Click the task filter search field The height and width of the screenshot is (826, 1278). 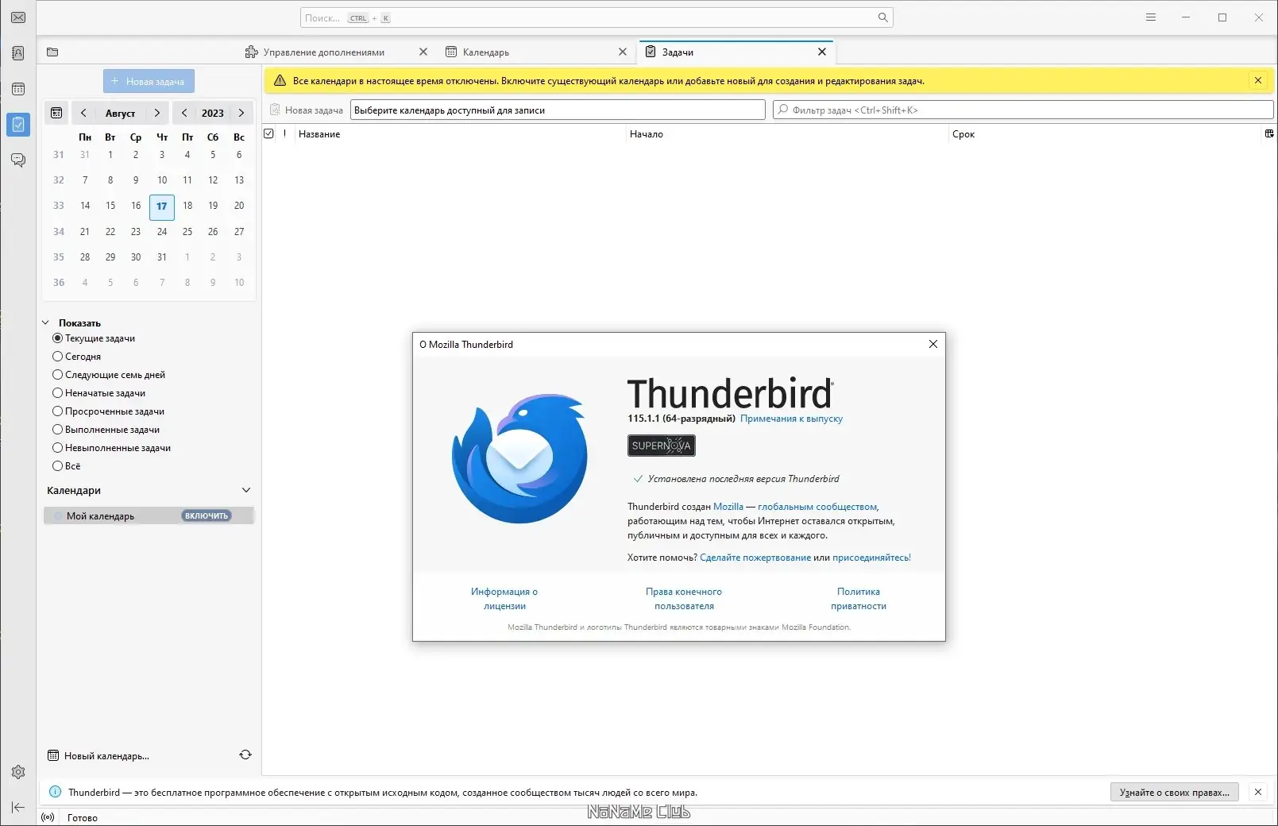click(x=1023, y=110)
